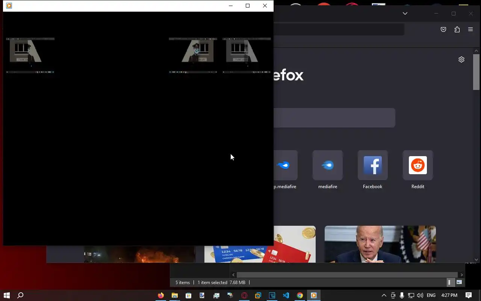481x301 pixels.
Task: Click the Firefox vertical scrollbar thumb
Action: 476,72
